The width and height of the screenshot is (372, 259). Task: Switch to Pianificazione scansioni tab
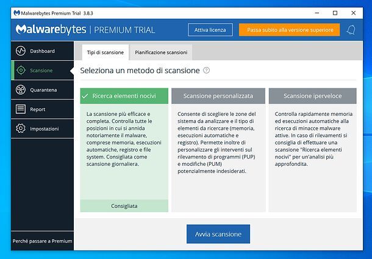(161, 52)
